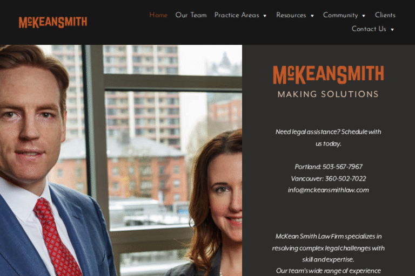The width and height of the screenshot is (415, 276).
Task: Go to the Clients page
Action: (x=385, y=15)
